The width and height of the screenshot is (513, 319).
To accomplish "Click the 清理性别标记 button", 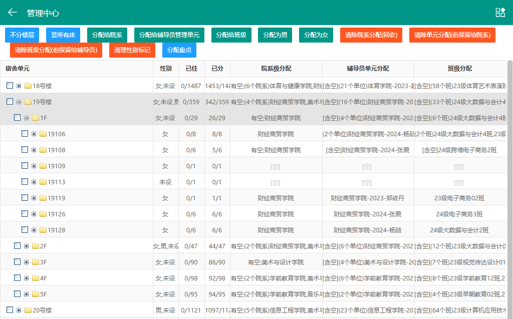I will coord(132,50).
